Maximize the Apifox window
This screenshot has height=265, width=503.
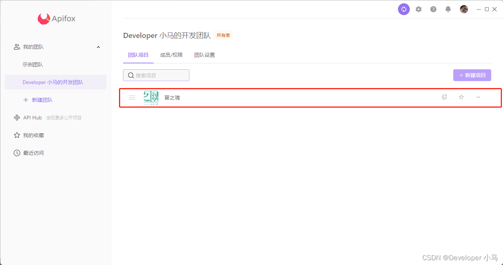point(487,9)
